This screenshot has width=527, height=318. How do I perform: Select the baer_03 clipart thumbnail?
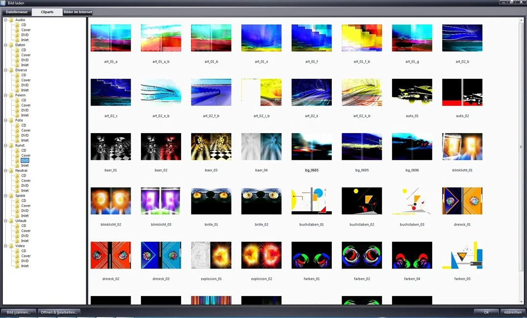(x=211, y=147)
